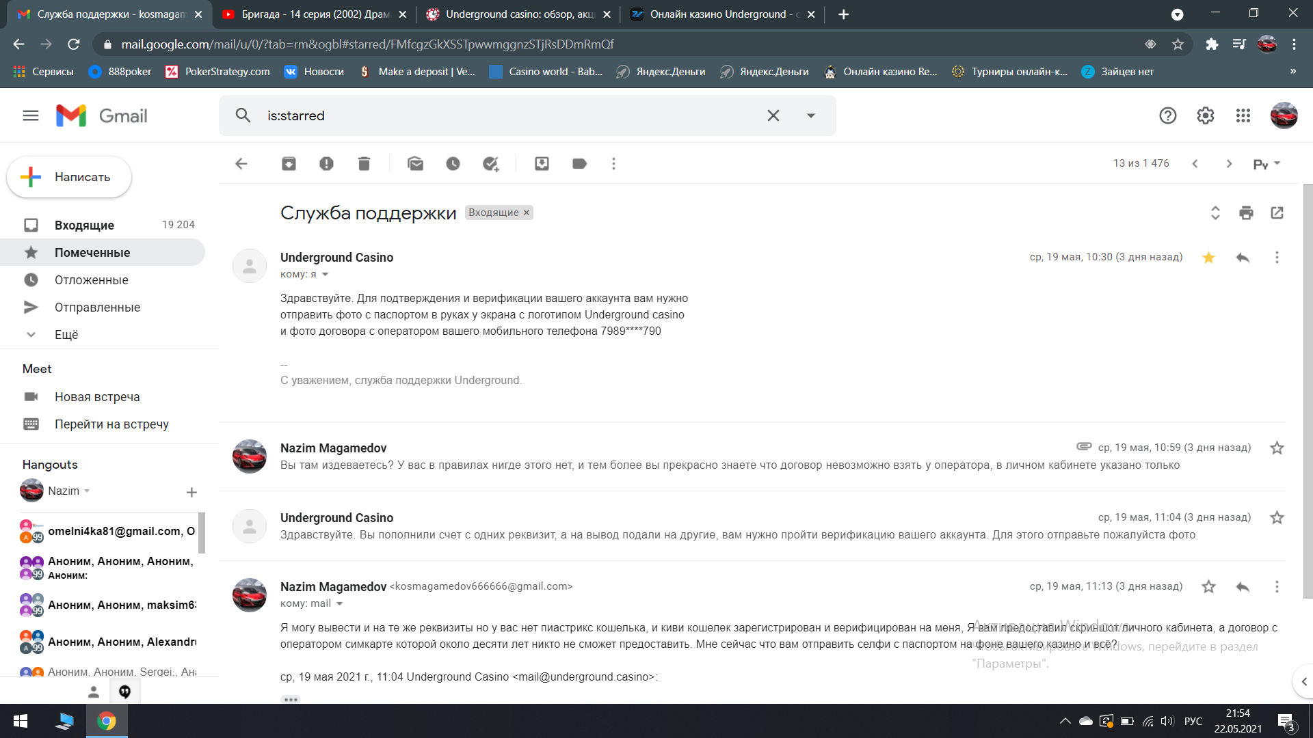Show recipient details next to 'кому: mail'

(339, 603)
